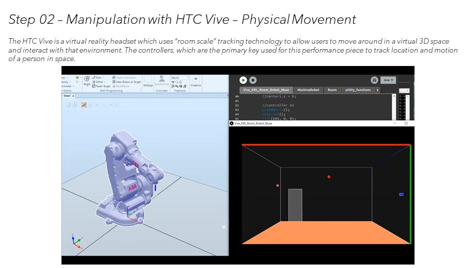Screen dimensions: 476x268
Task: Click the Freehand jog joint icon in bottom row
Action: point(173,86)
